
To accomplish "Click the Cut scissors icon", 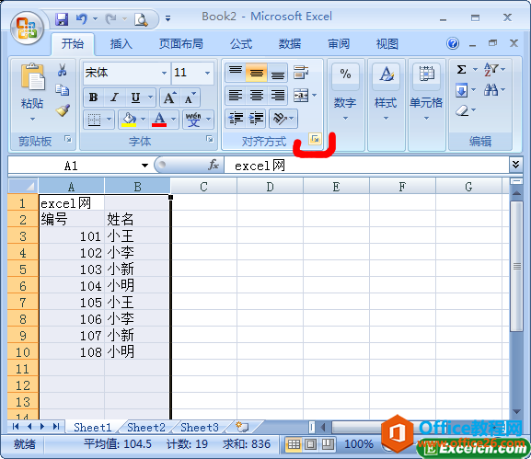I will tap(63, 70).
